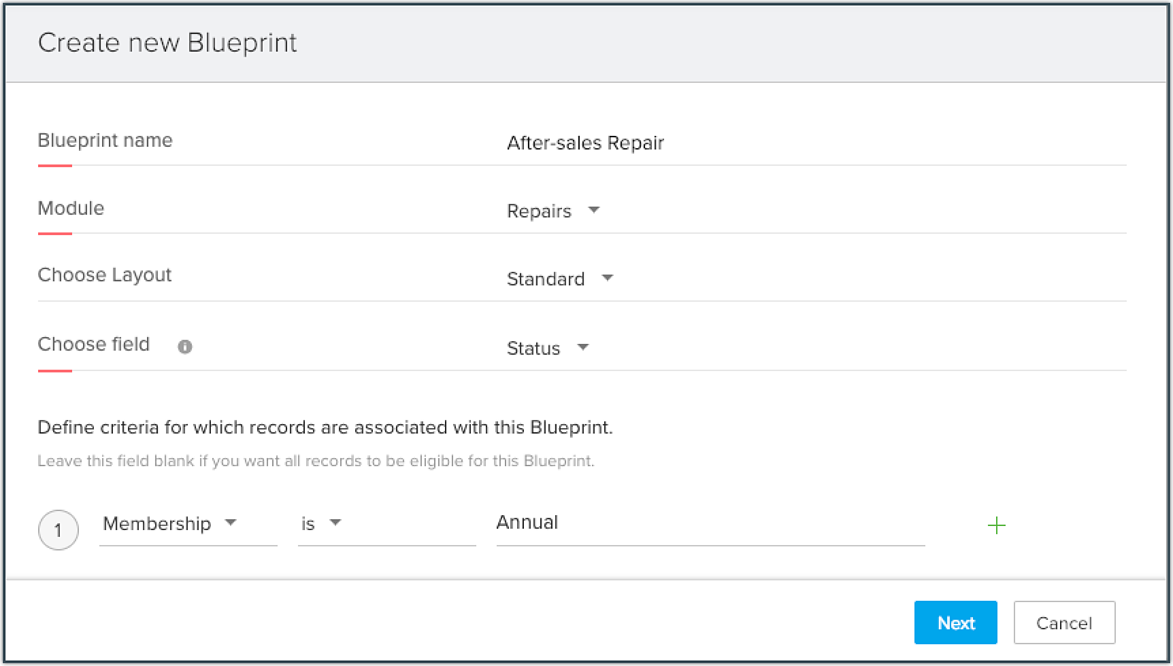Click the criteria number 1 circle
1173x666 pixels.
[x=59, y=530]
